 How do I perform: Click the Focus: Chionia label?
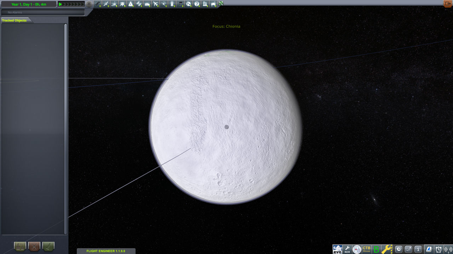(x=226, y=26)
